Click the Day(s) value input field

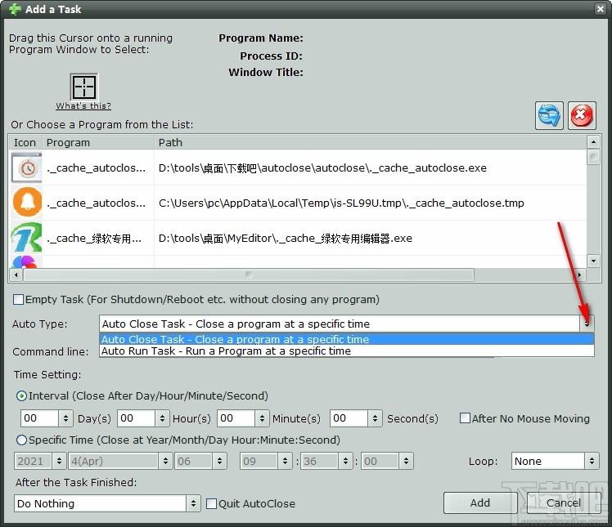pyautogui.click(x=39, y=418)
